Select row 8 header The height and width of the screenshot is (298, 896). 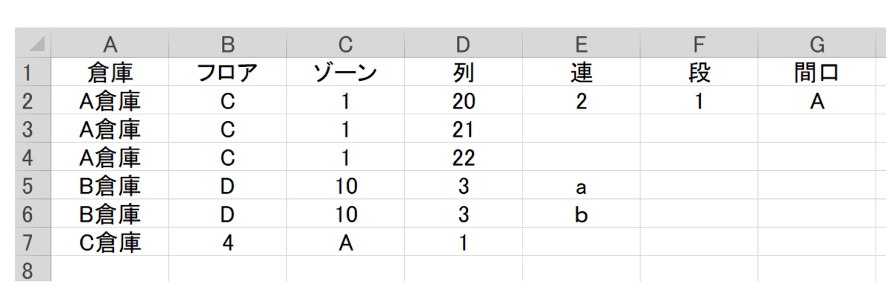(27, 271)
